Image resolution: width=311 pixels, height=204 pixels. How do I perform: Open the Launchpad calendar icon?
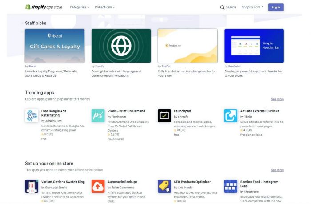[164, 115]
